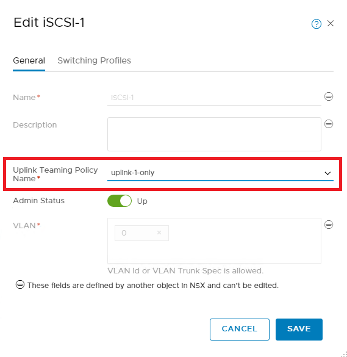The width and height of the screenshot is (347, 357).
Task: Click inside the Description text area
Action: (214, 134)
